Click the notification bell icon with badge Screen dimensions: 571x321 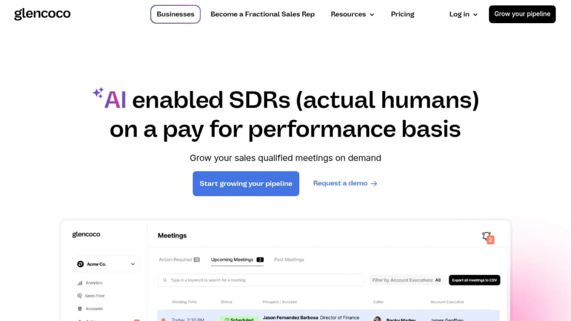[x=487, y=238]
